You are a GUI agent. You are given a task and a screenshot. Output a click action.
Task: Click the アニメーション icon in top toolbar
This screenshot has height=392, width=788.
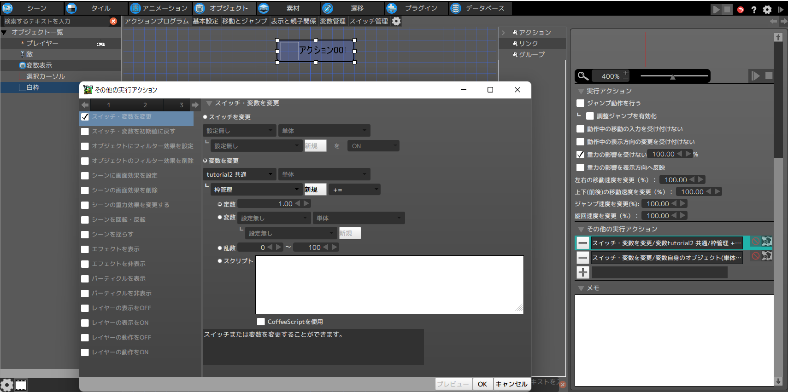click(x=135, y=8)
